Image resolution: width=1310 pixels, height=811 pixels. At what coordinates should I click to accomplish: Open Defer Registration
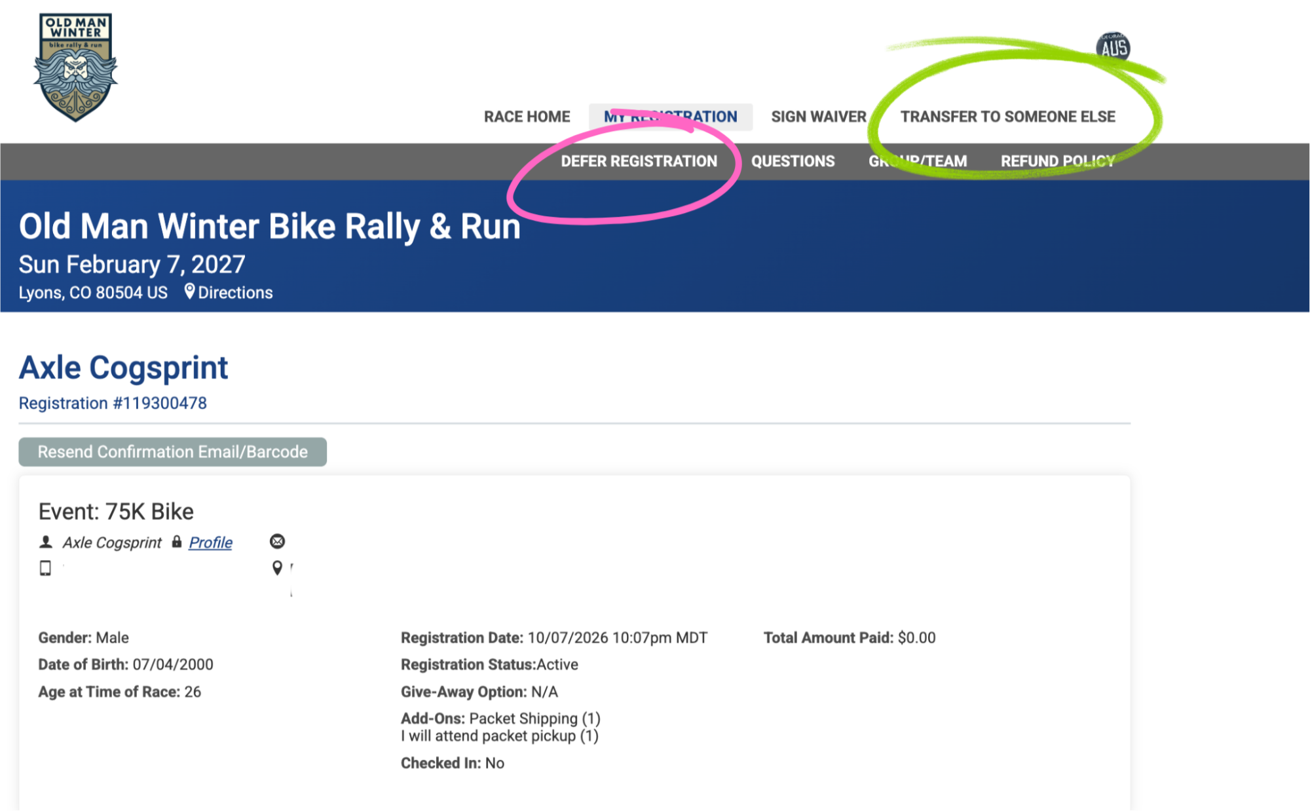click(x=639, y=161)
